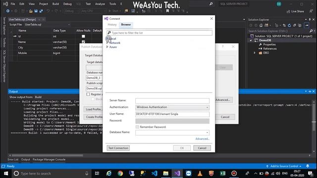
Task: Toggle Allow Nulls for id column
Action: (83, 36)
